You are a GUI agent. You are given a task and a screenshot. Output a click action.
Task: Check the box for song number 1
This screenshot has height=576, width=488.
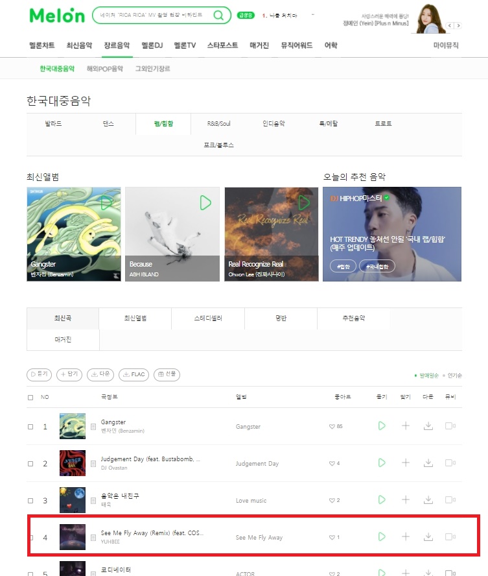[x=30, y=427]
